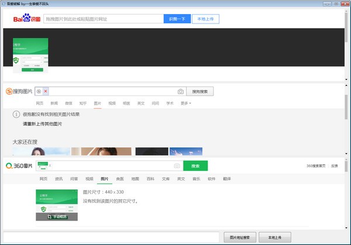Select the Sogou 微信 tab

tap(68, 103)
